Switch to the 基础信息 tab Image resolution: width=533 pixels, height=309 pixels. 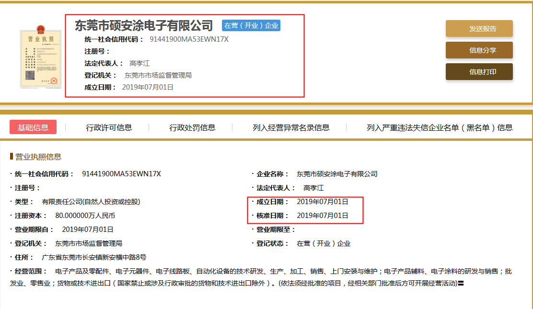33,127
